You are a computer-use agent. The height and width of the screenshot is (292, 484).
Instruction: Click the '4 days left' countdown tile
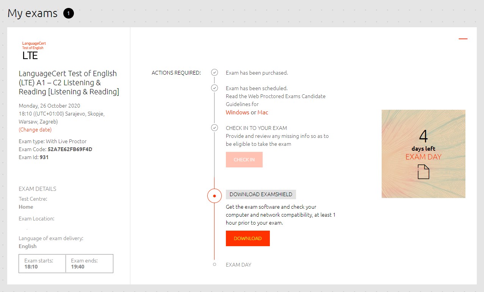coord(423,154)
